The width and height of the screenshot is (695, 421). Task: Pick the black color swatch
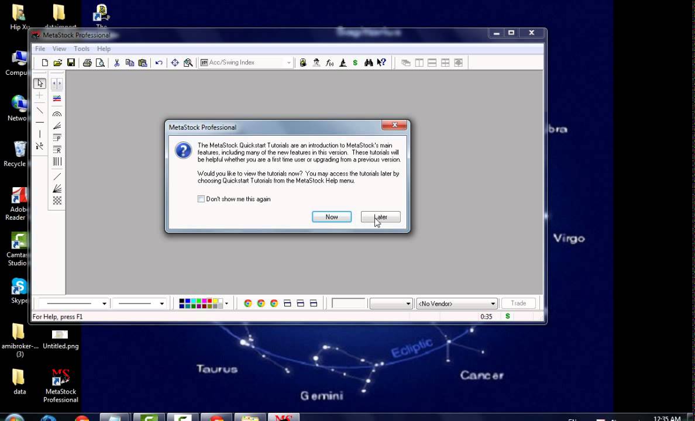click(182, 301)
